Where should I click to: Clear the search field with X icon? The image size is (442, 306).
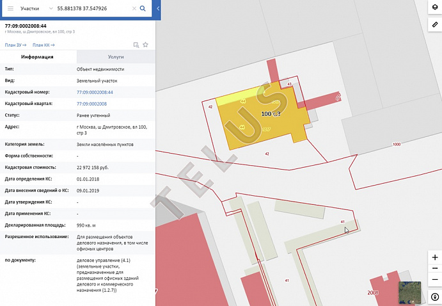click(x=134, y=8)
